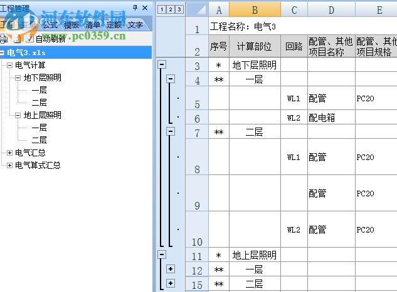Open the 模板 tab
The image size is (397, 292).
point(71,25)
